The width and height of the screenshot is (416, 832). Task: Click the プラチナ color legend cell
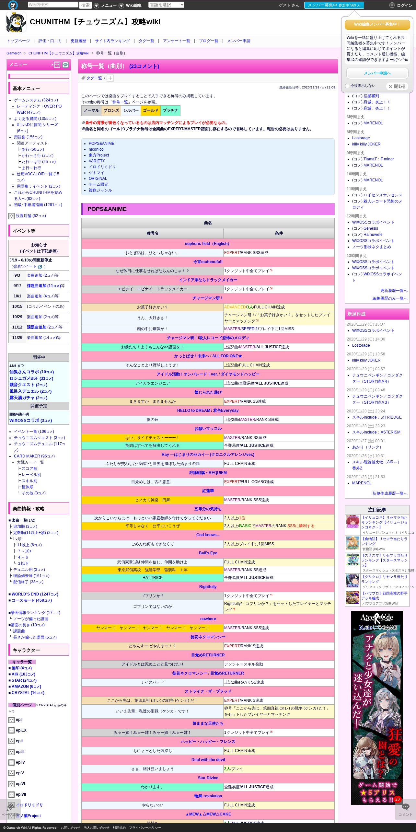click(170, 110)
